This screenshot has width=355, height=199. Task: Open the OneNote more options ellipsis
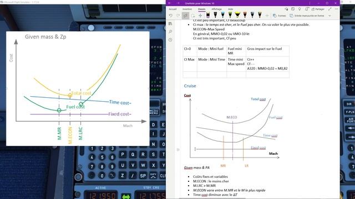pos(337,9)
